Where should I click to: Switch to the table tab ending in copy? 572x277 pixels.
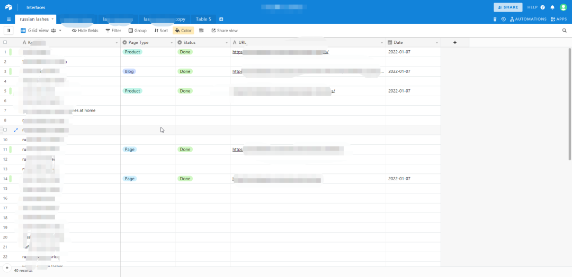pos(165,19)
